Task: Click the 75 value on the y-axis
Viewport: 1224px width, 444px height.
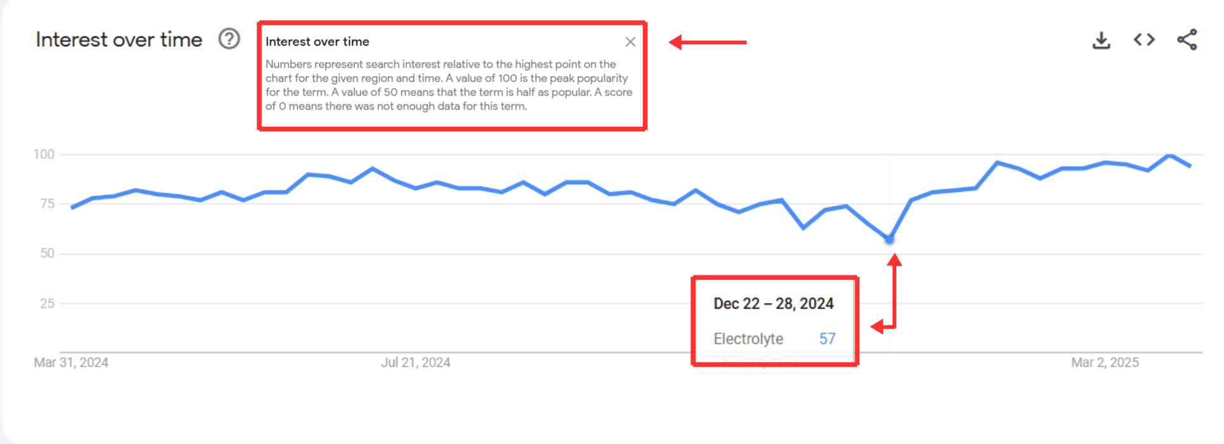Action: coord(47,204)
